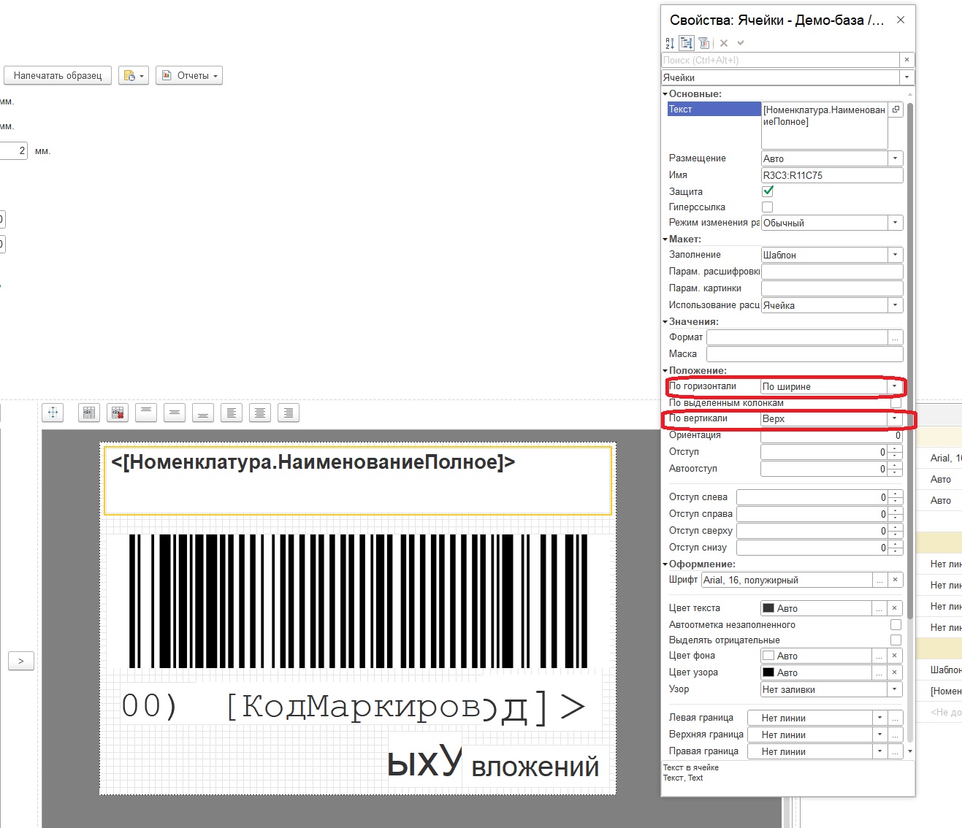Screen dimensions: 962x828
Task: Clear the Шрифт font value with its X
Action: [x=896, y=580]
